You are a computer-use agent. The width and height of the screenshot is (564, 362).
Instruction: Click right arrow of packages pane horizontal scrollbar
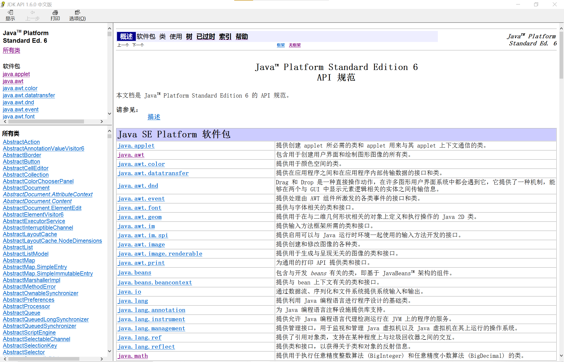pos(102,122)
